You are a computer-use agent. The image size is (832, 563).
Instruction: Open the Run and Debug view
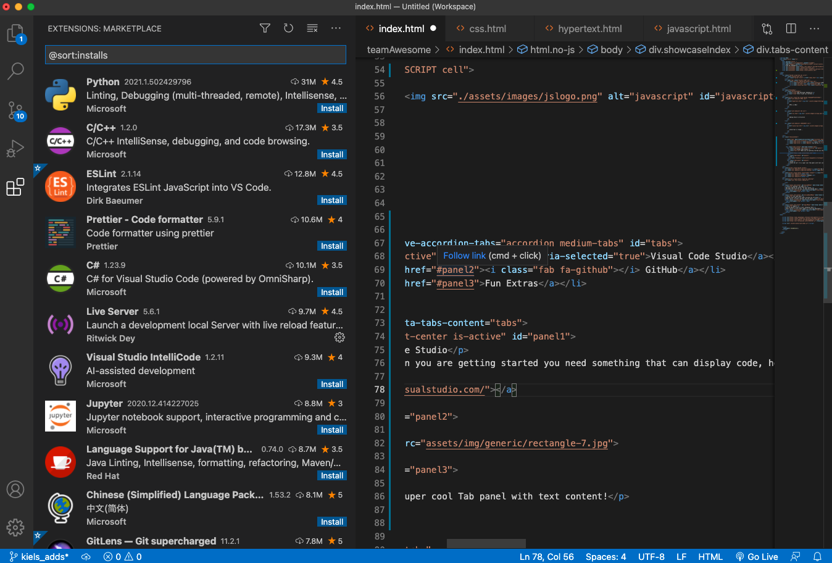pos(15,149)
